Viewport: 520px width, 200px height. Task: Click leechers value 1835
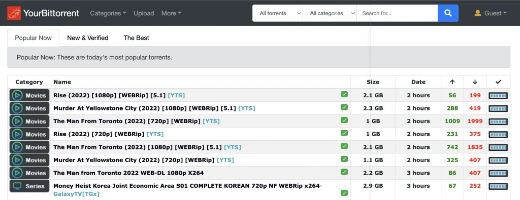[x=475, y=147]
